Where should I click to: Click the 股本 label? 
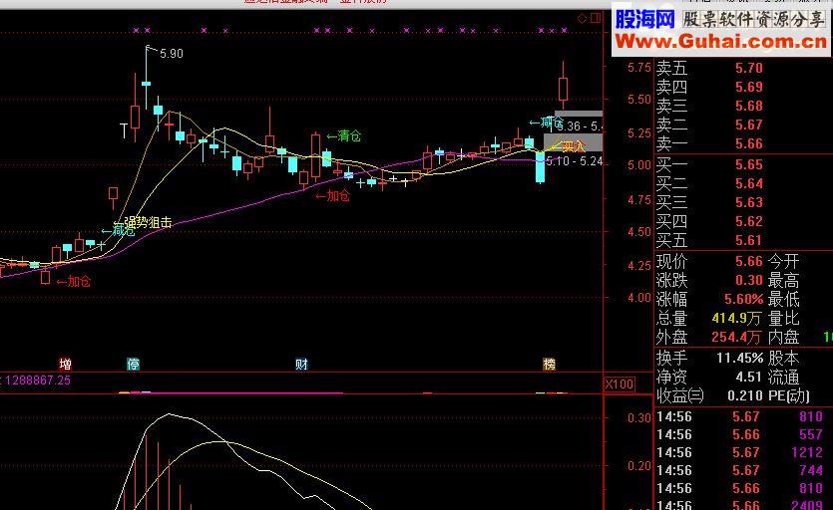pyautogui.click(x=783, y=359)
